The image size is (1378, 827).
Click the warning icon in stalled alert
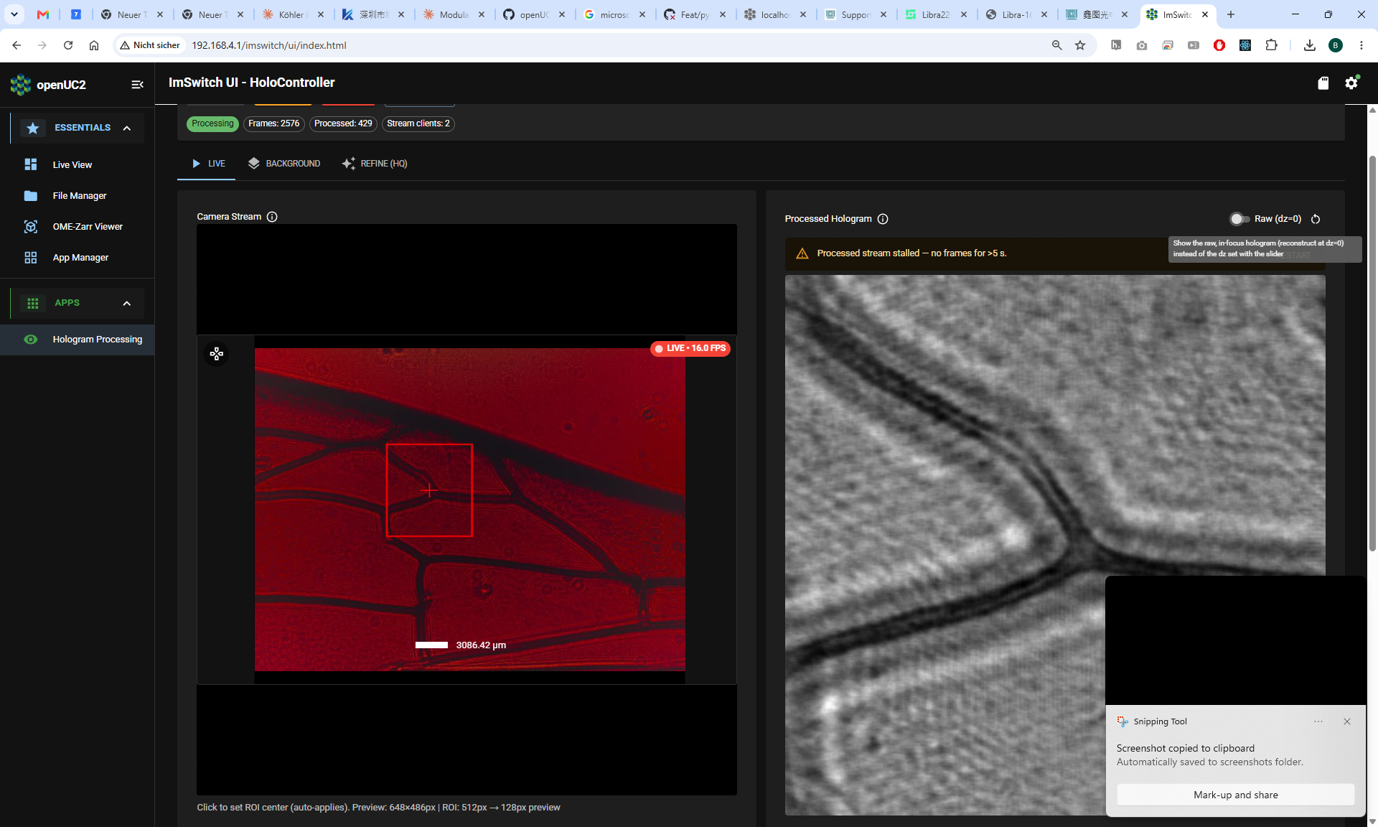[802, 253]
